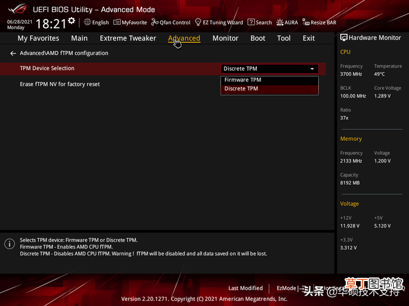Click the Version 2.20.1271 copyright text
Screen dimensions: 409x306
point(204,299)
